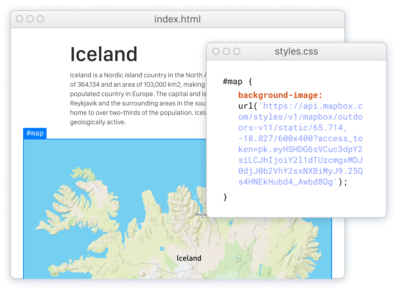Click the closing brace in styles.css
Viewport: 397px width, 289px height.
[225, 197]
